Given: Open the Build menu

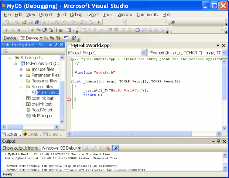Looking at the screenshot, I should click(61, 15).
